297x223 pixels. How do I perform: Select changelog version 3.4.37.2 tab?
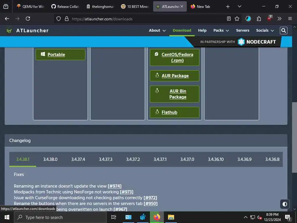133,159
